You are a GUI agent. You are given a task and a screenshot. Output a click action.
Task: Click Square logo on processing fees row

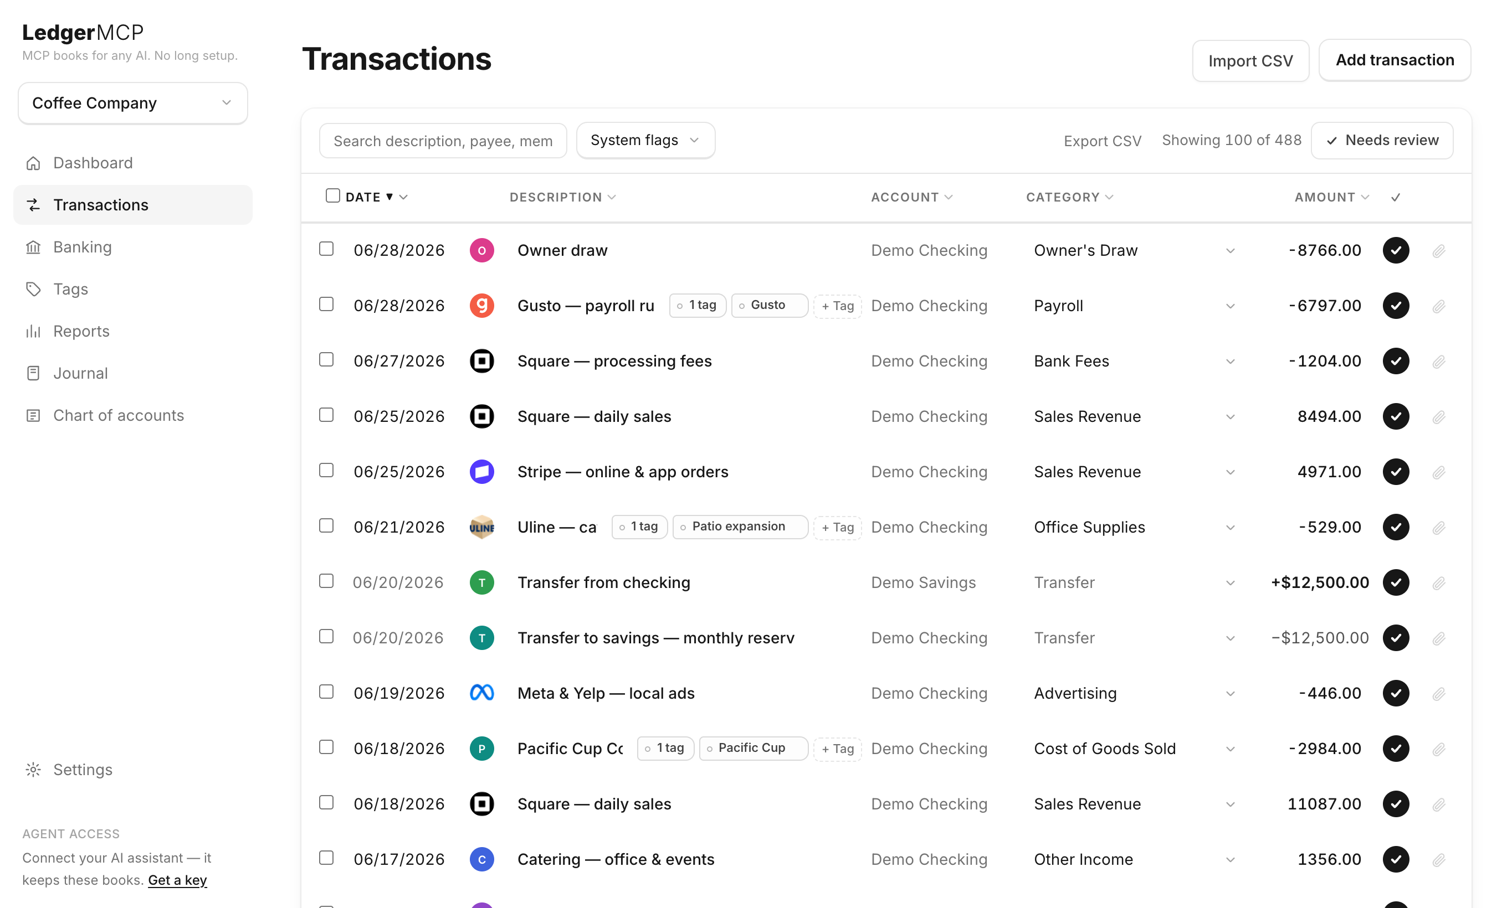point(482,360)
